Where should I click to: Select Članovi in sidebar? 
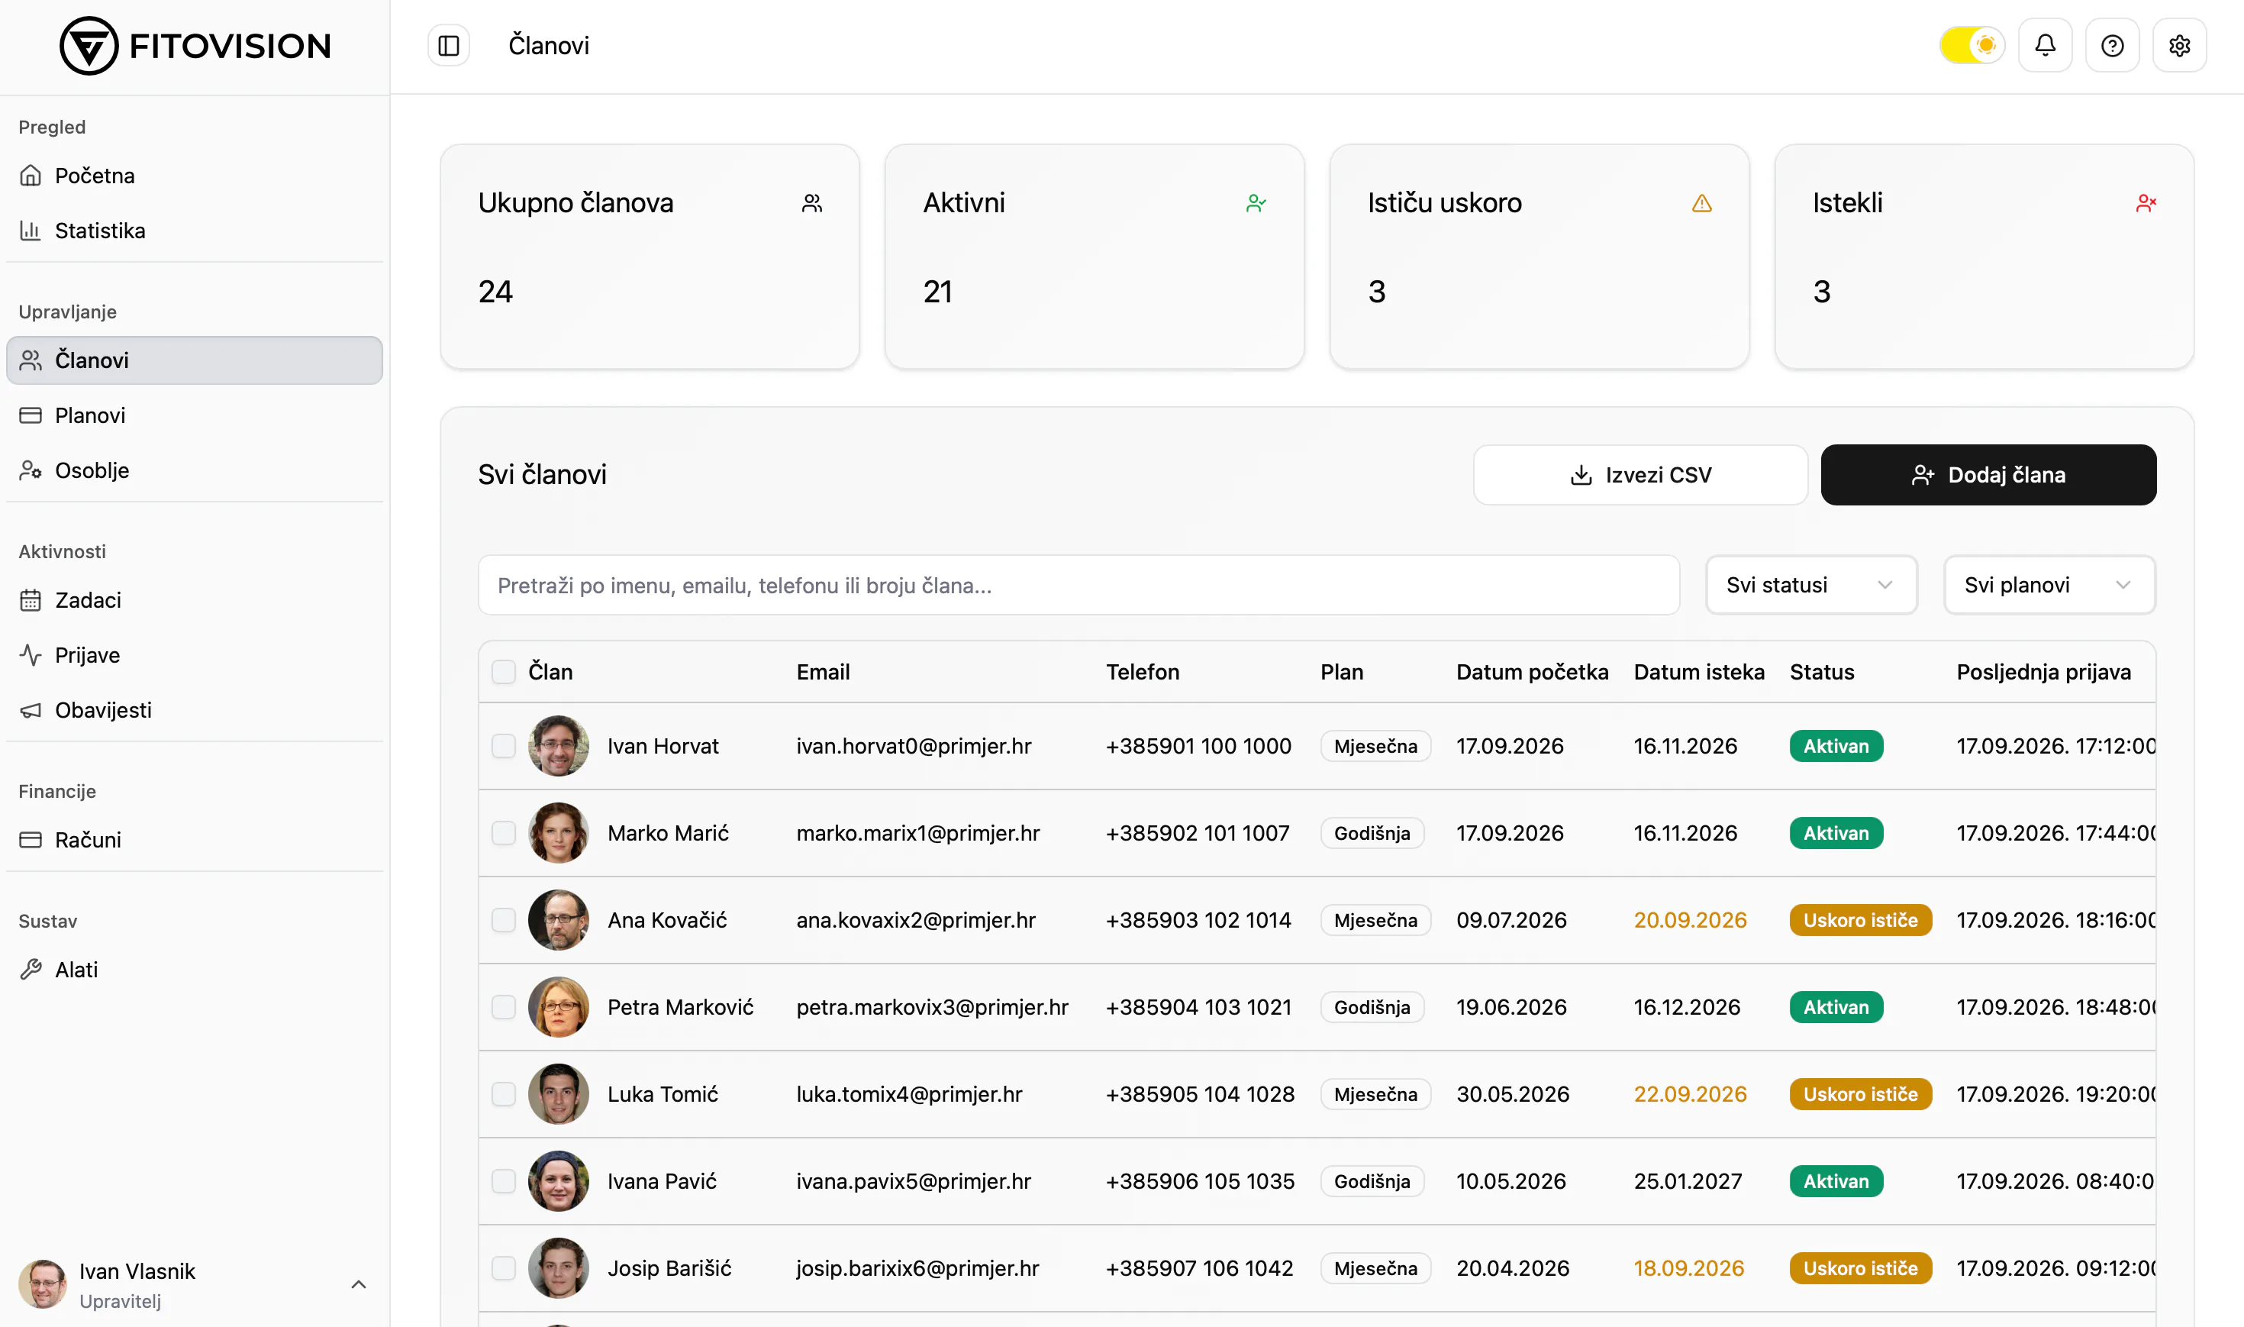194,360
